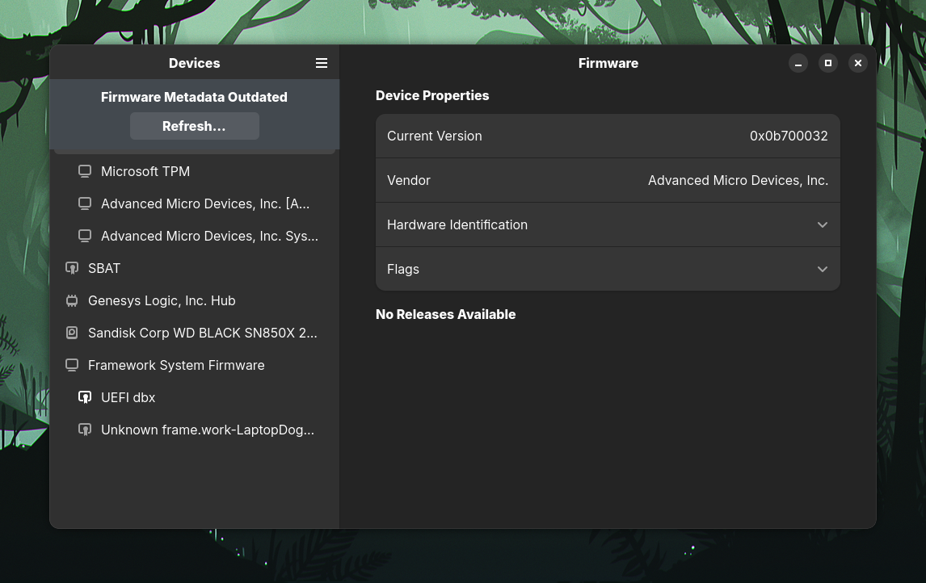
Task: Click the Unknown frame.work-LaptopDog icon
Action: 84,430
